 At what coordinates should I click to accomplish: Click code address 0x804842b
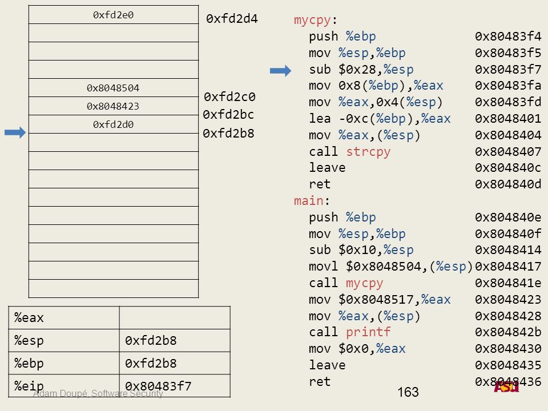[508, 332]
